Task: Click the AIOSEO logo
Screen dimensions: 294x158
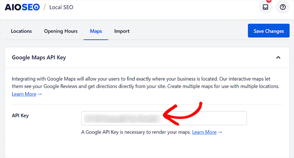Action: point(22,7)
